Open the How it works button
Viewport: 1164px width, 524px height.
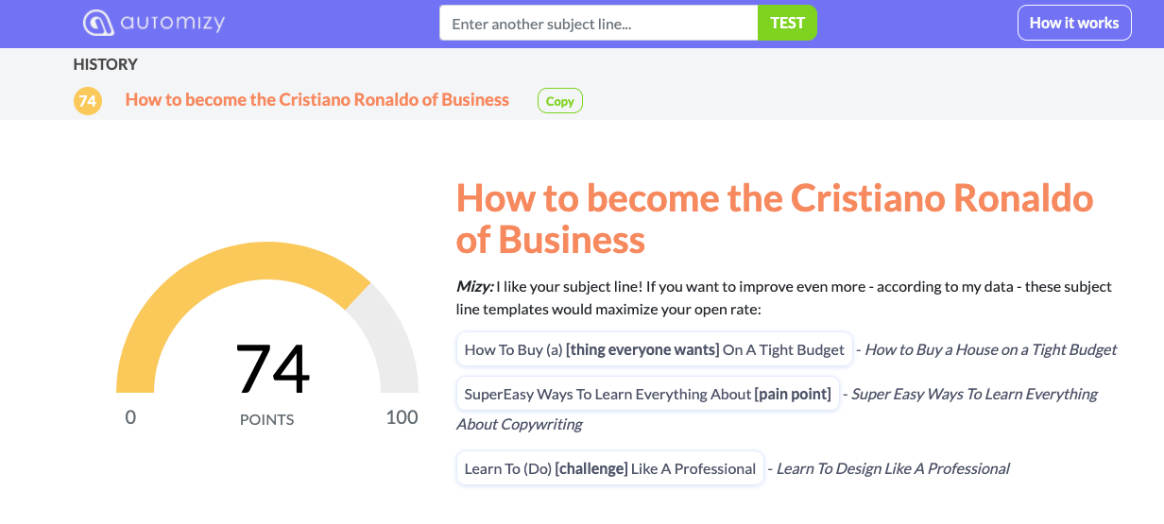click(1074, 23)
